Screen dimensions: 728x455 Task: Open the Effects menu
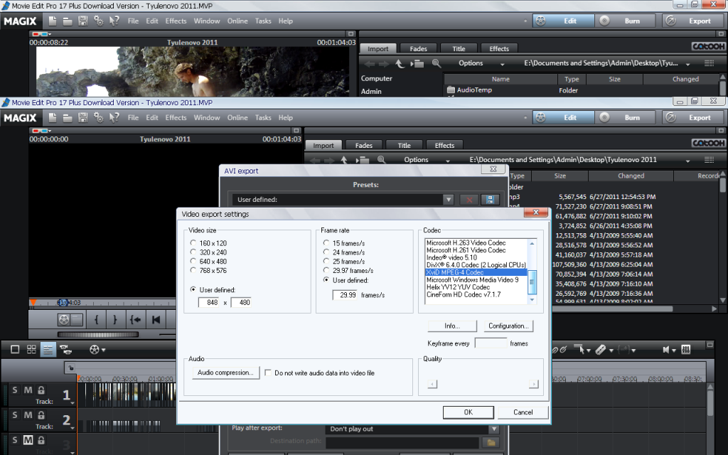tap(175, 118)
